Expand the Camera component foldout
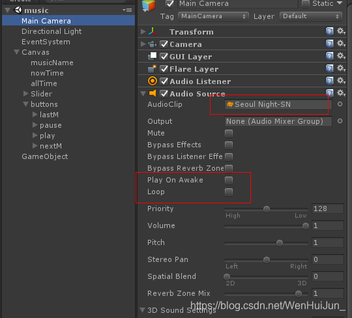This screenshot has height=318, width=352. tap(143, 44)
